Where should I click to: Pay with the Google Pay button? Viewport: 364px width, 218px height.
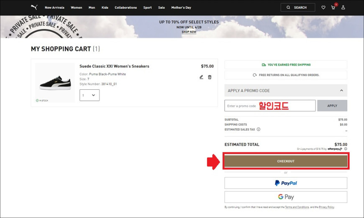coord(286,197)
